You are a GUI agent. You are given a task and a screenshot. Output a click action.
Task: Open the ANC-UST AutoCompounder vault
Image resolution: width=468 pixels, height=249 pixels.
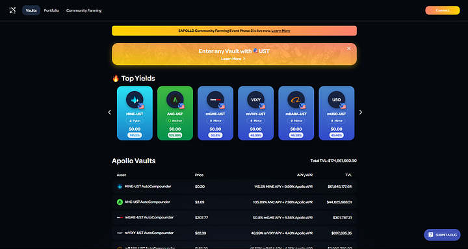234,202
